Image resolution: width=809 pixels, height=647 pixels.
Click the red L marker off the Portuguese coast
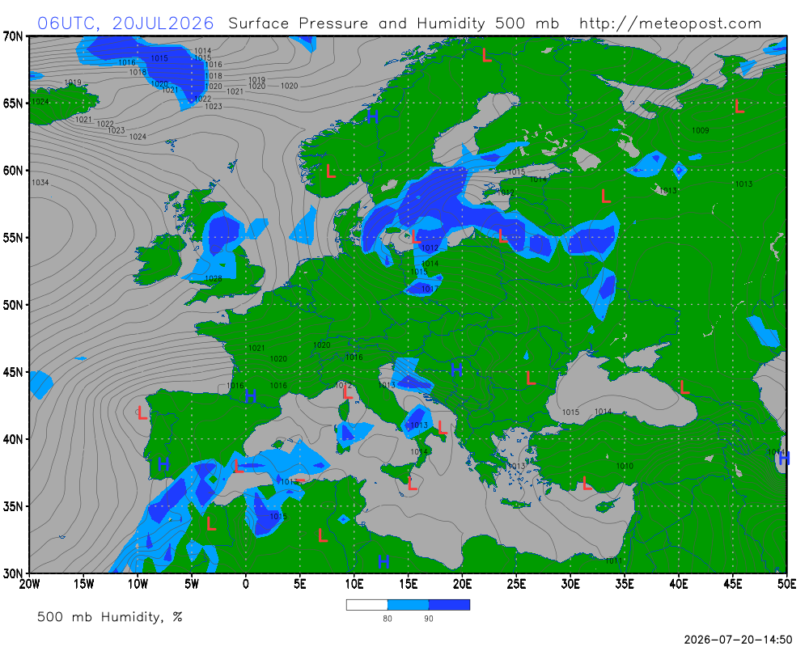pos(142,412)
